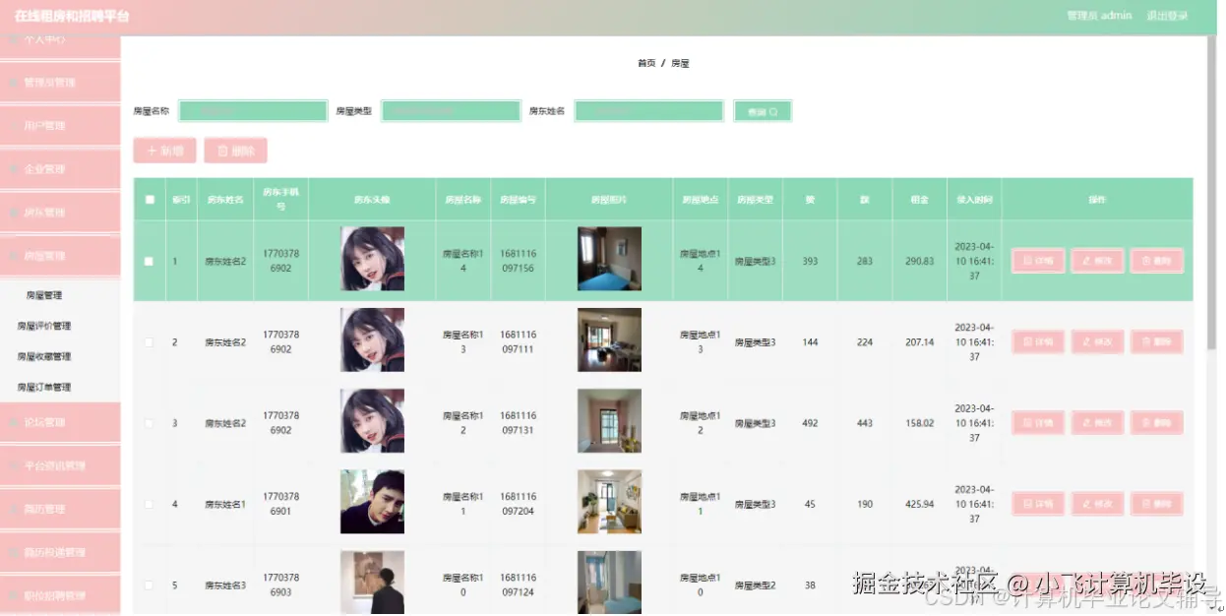
Task: Check the checkbox for row 1
Action: [150, 262]
